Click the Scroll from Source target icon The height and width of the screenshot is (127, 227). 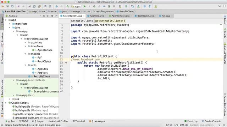point(44,16)
